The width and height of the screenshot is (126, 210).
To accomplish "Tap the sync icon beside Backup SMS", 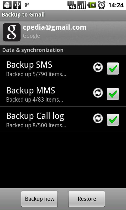I will coord(98,67).
